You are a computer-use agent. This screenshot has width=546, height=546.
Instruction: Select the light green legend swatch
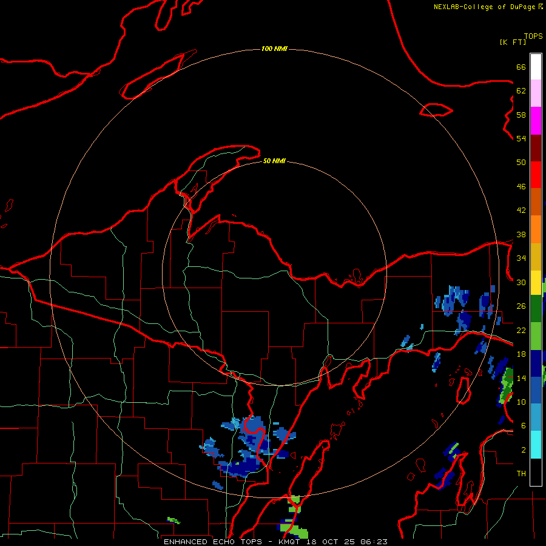pyautogui.click(x=536, y=336)
